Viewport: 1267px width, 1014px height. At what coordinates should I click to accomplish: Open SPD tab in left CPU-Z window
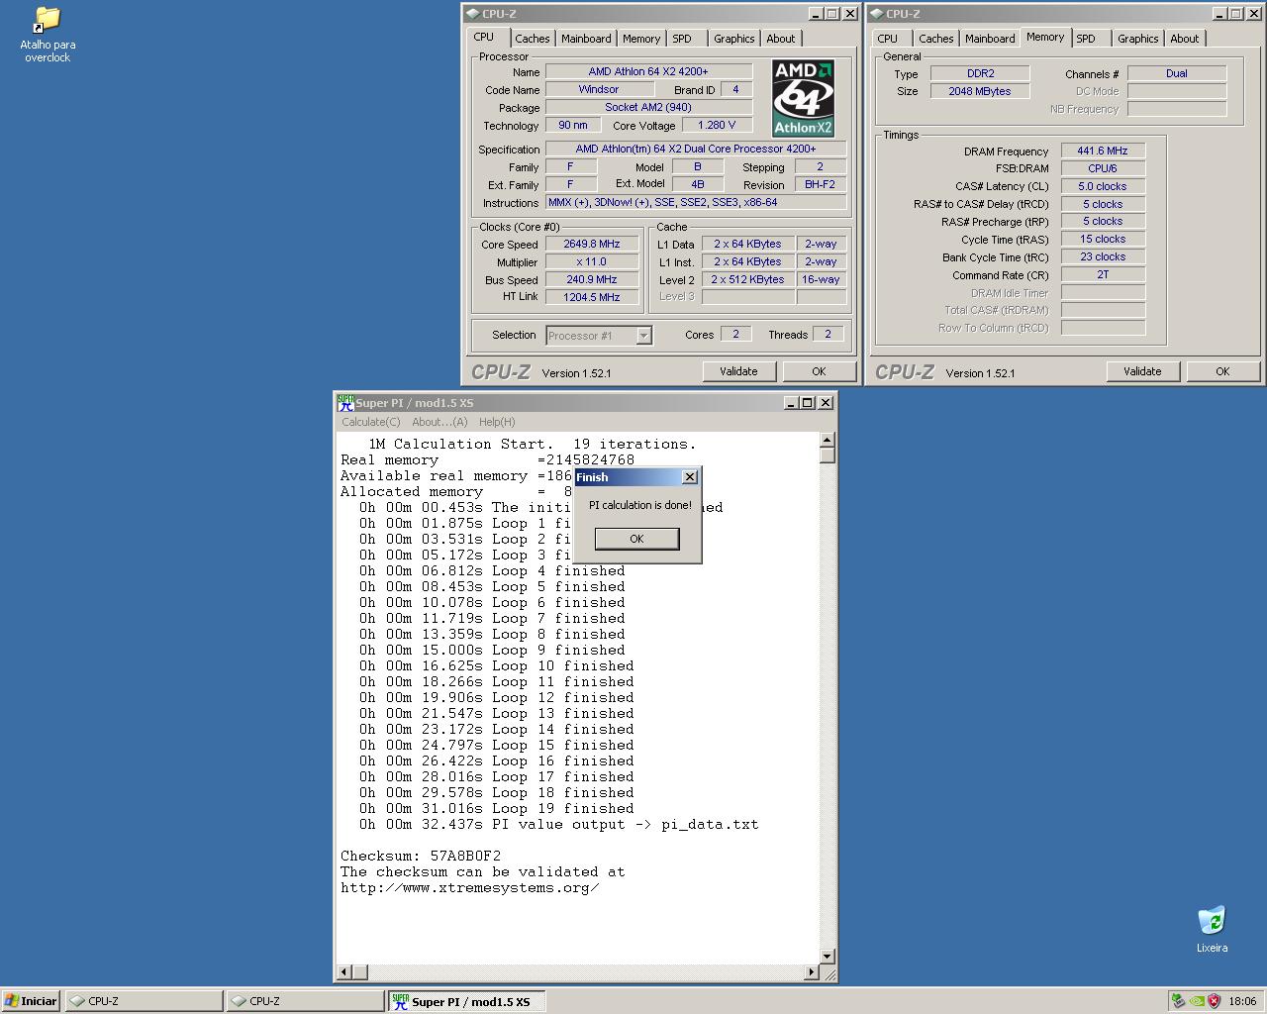(682, 39)
